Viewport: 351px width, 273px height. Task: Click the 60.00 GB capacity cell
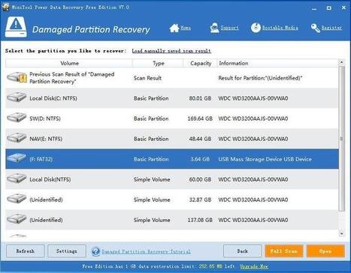point(200,179)
